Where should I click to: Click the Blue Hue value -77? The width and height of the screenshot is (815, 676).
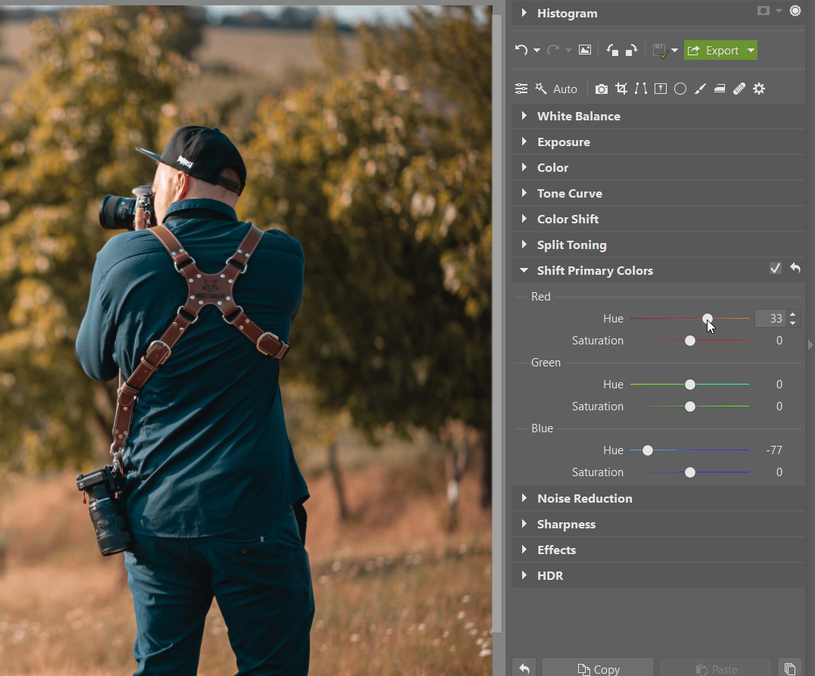click(x=774, y=450)
